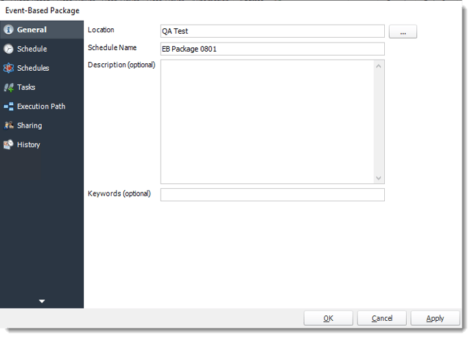Open the Sharing section
472x338 pixels.
coord(42,126)
